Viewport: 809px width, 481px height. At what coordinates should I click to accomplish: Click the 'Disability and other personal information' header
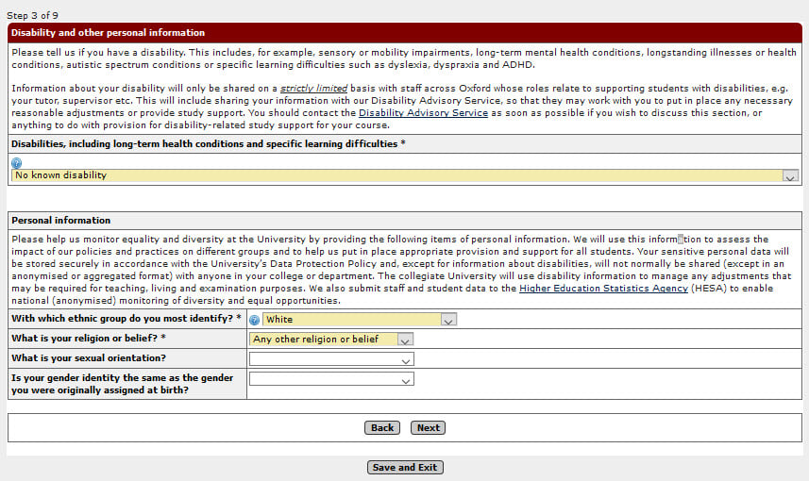tap(109, 33)
